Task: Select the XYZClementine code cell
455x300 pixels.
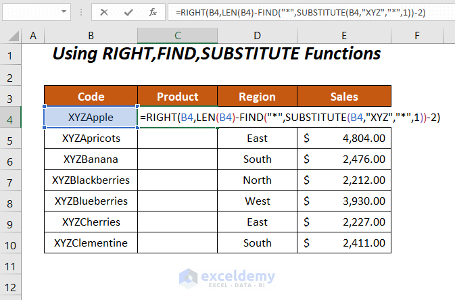Action: tap(91, 243)
